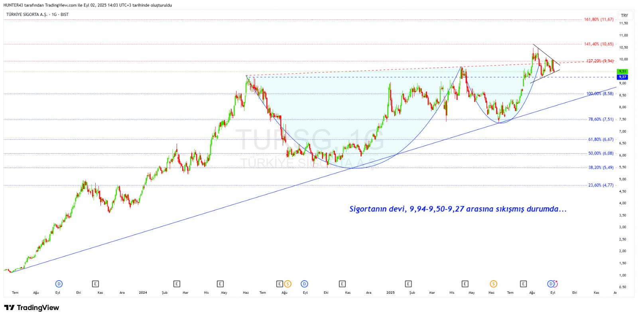Click the 2024 label on the time axis
Screen dimensions: 638x318
pyautogui.click(x=143, y=293)
